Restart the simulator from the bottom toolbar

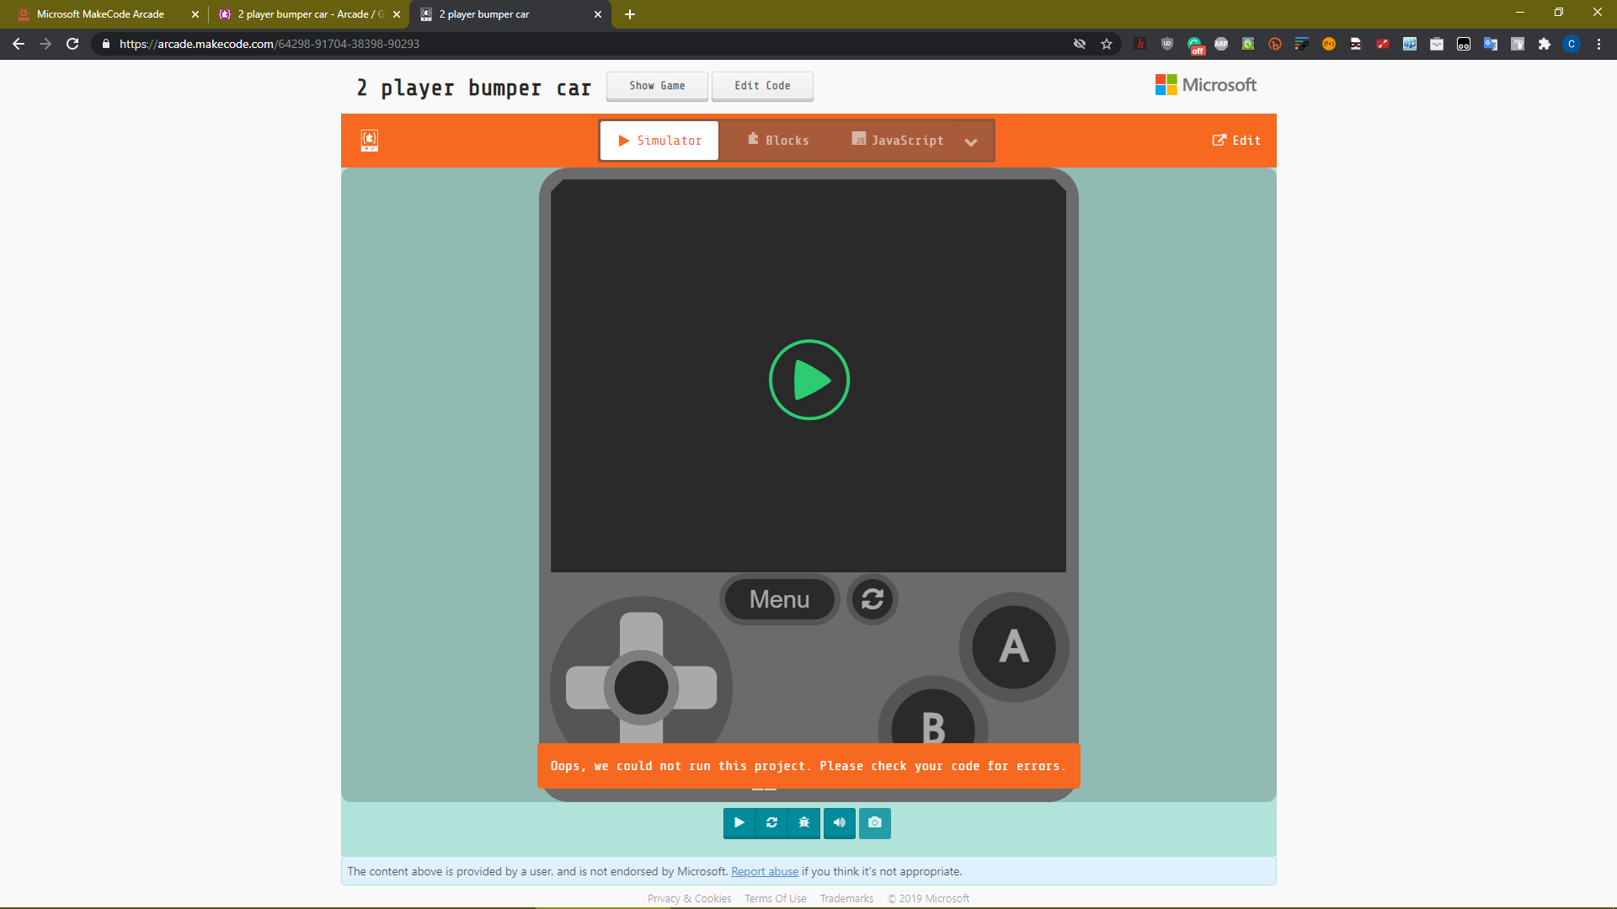(x=771, y=822)
